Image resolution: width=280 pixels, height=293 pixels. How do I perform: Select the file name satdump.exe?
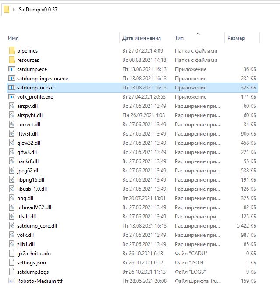[32, 69]
